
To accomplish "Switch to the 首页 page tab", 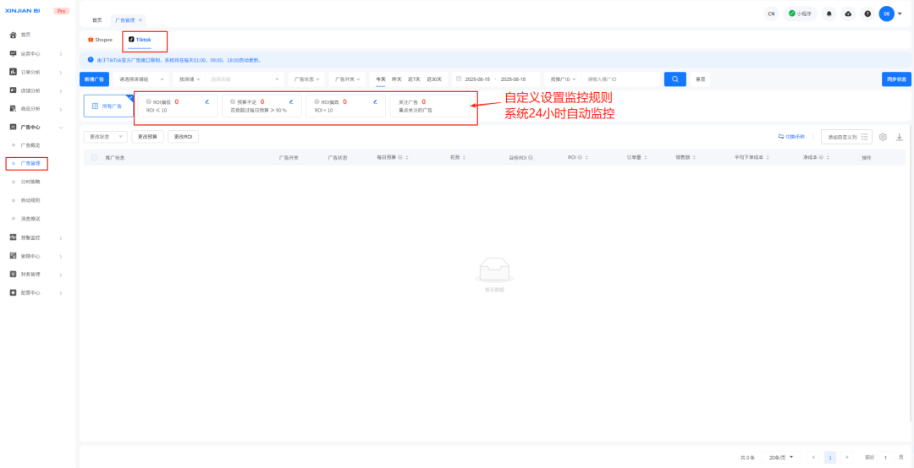I will click(96, 19).
